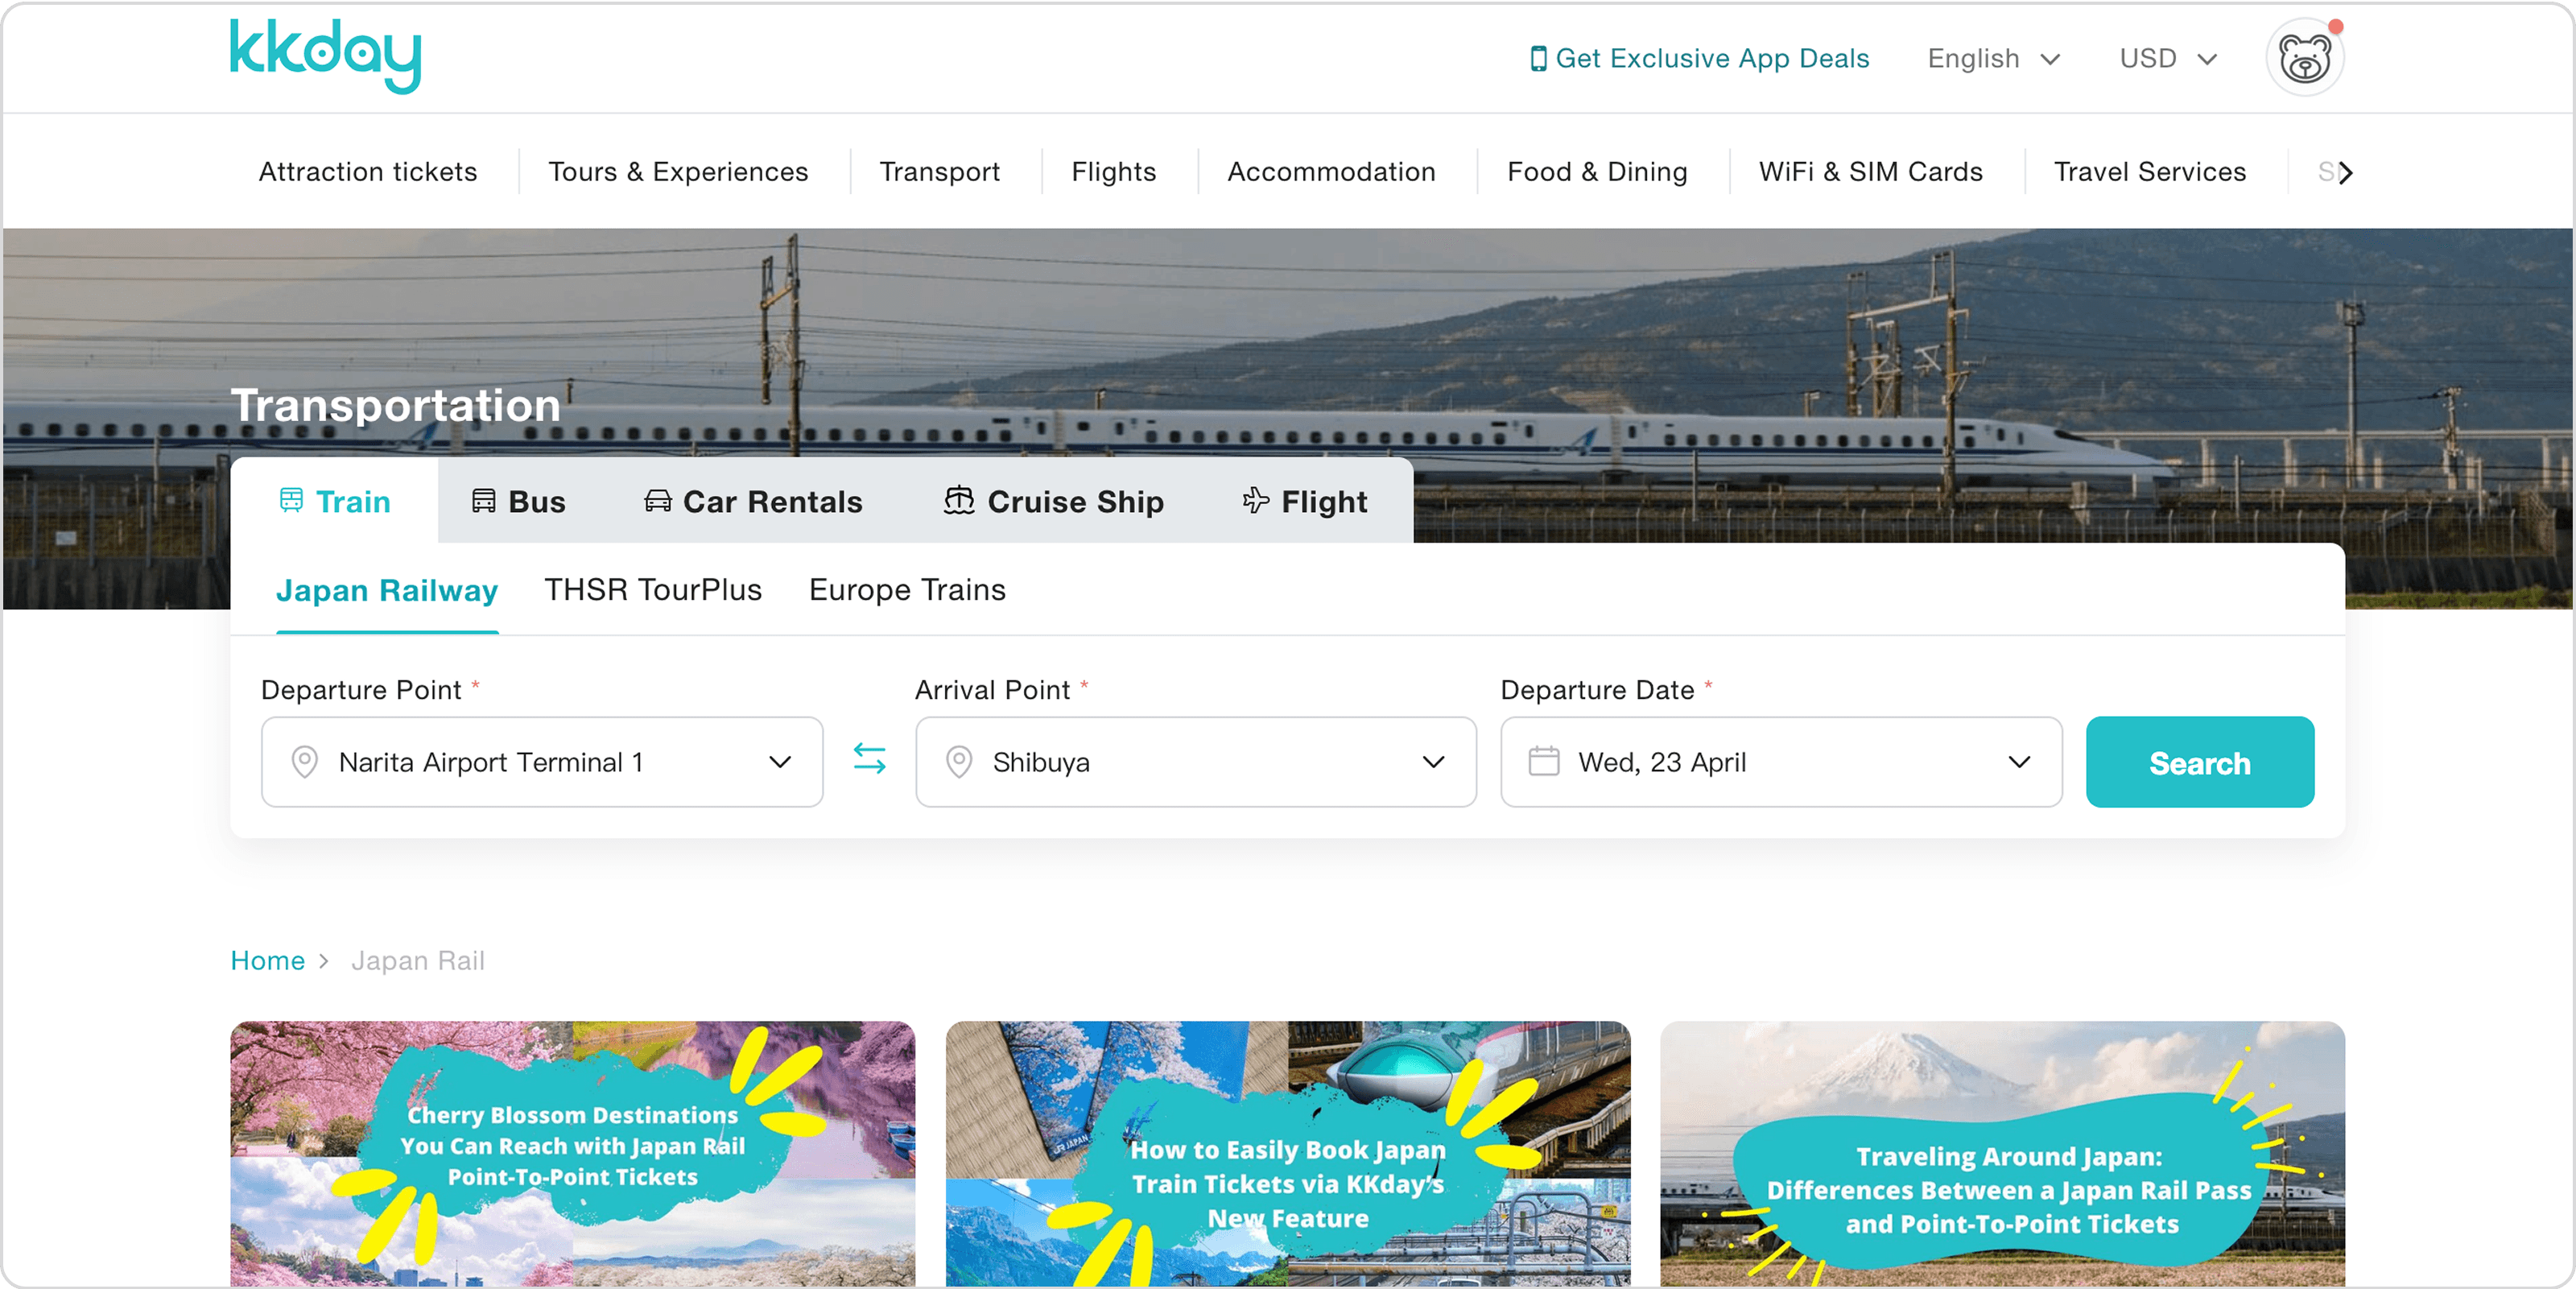Click the calendar icon in Departure Date

point(1543,762)
